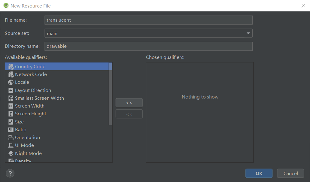Screen dimensions: 310x182
Task: Click the main Source set combo box
Action: coord(148,33)
